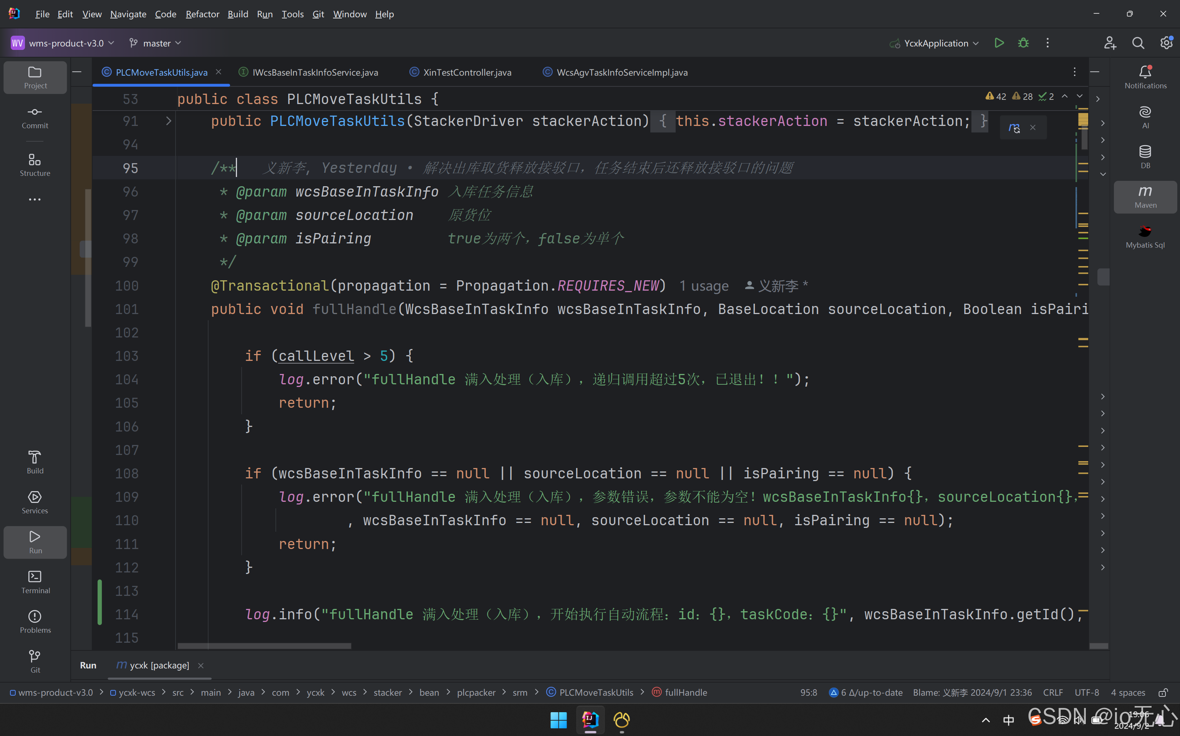Screen dimensions: 1180x736
Task: Close ycxk [package] run tab
Action: click(x=201, y=665)
